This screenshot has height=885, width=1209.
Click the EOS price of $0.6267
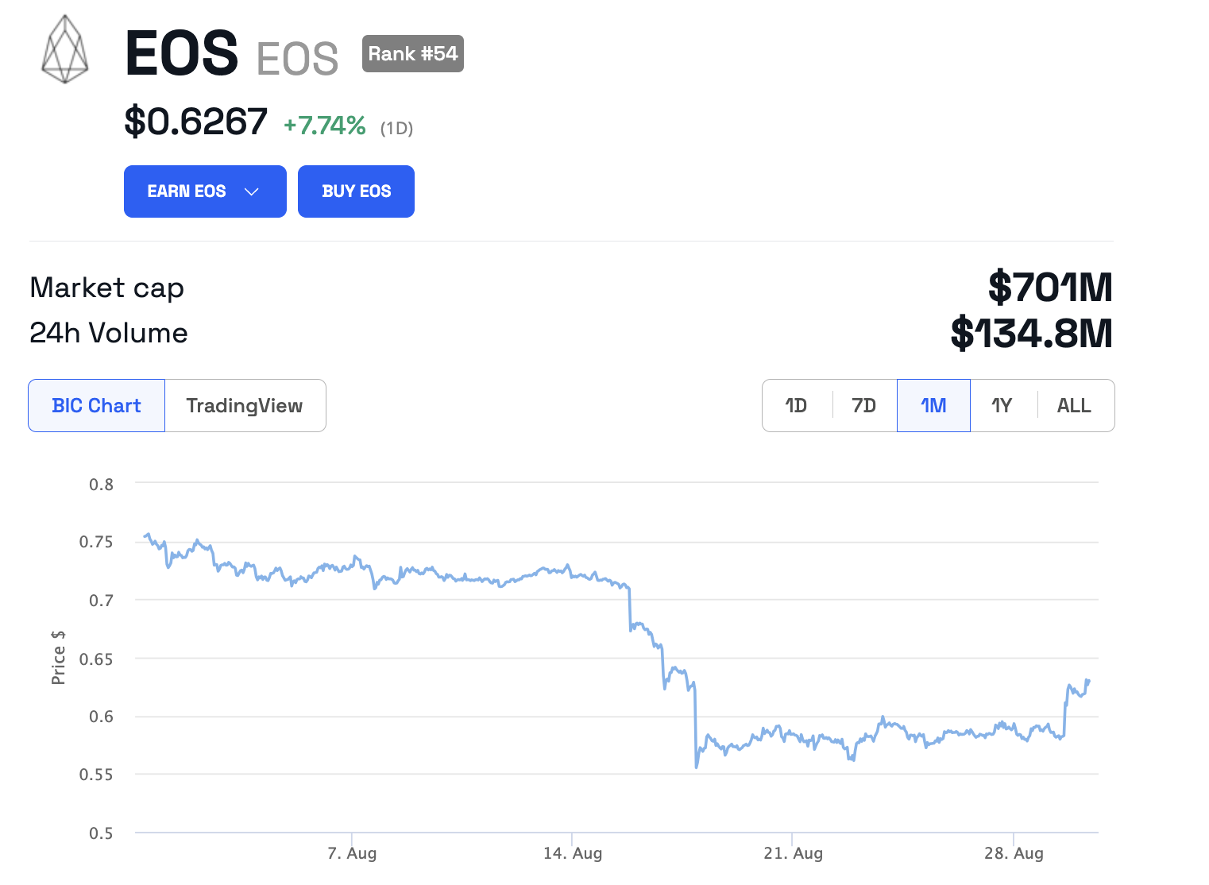(x=195, y=121)
